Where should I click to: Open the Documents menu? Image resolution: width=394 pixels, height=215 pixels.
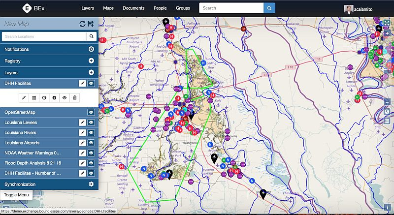(x=133, y=8)
